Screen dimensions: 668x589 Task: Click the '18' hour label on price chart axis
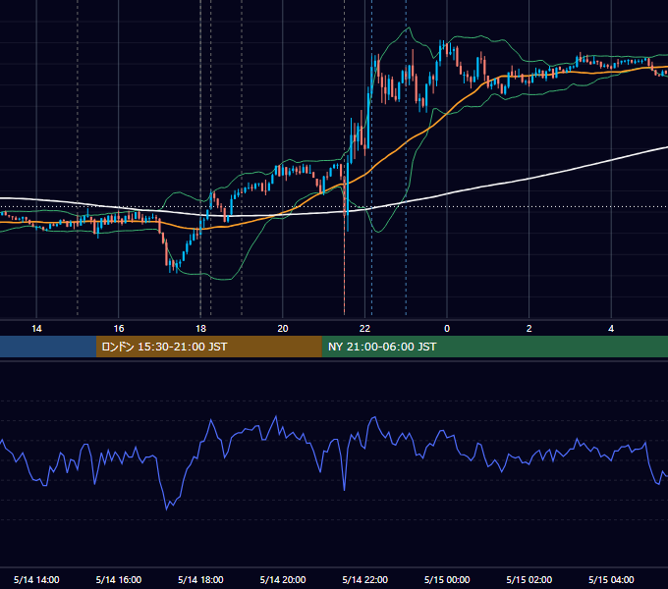coord(200,329)
